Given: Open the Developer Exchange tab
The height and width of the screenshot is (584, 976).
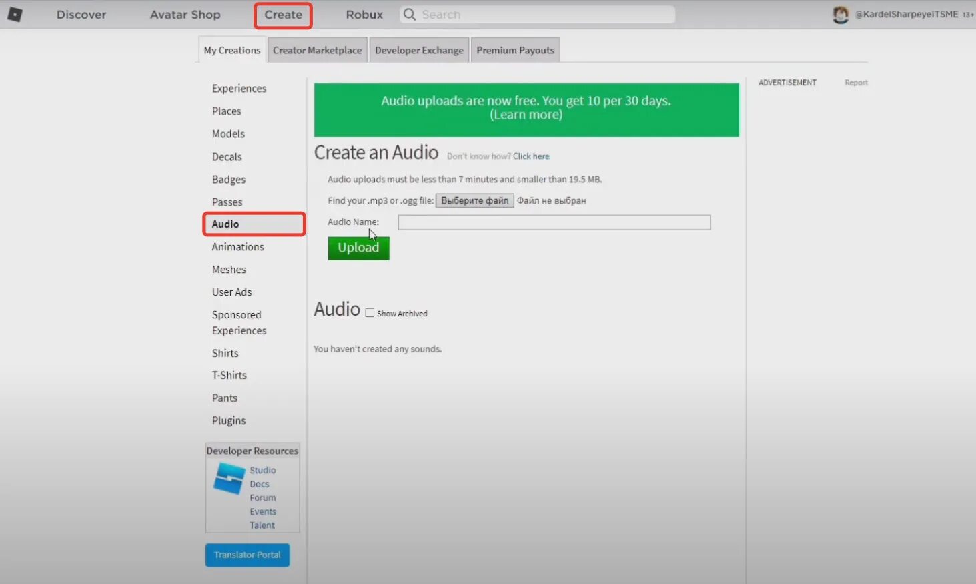Looking at the screenshot, I should (x=419, y=50).
